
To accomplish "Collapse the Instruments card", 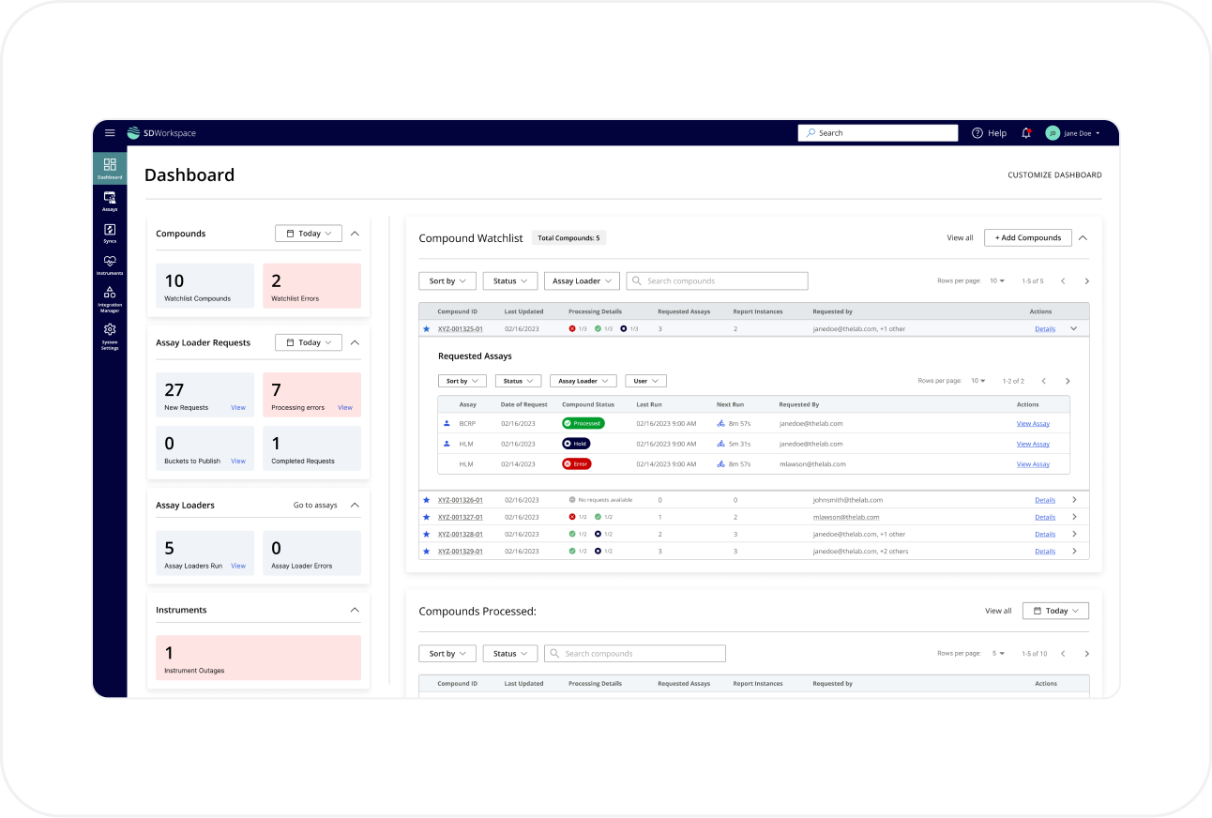I will click(x=355, y=610).
